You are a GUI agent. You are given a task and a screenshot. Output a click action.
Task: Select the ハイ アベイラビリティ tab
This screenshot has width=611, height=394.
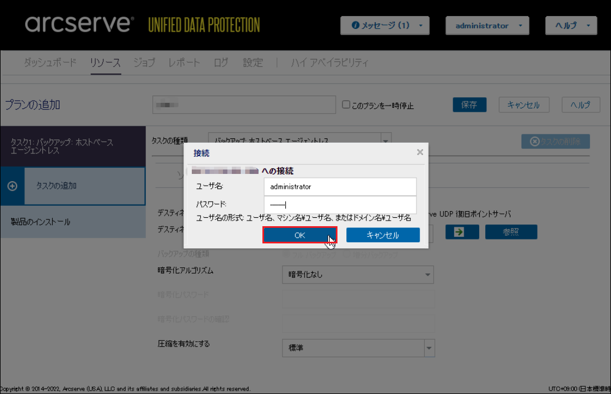[330, 63]
